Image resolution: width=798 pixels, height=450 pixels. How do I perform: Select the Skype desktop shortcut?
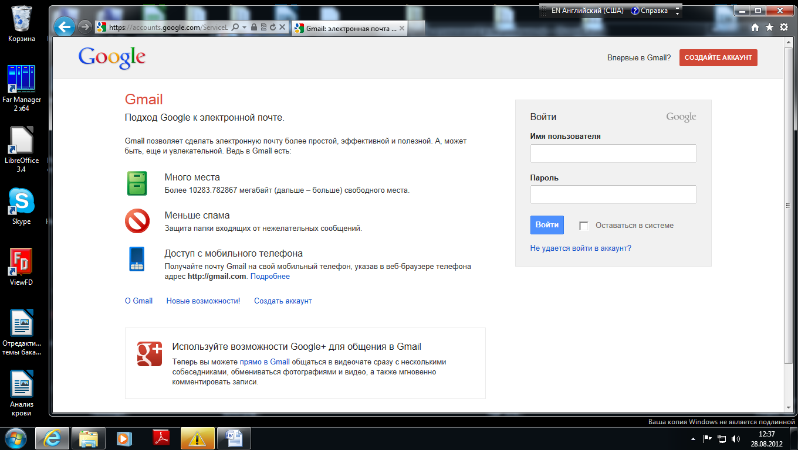tap(22, 206)
